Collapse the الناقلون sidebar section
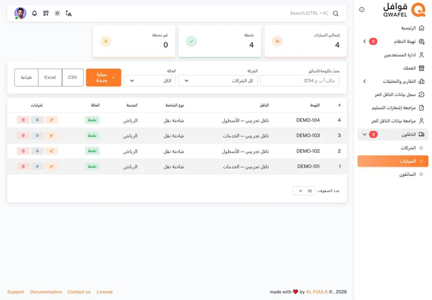The image size is (432, 300). click(x=393, y=134)
